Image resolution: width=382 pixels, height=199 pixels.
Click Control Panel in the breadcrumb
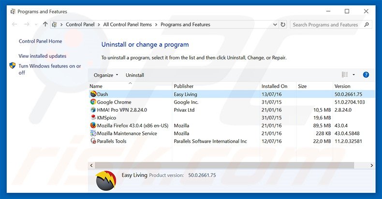(80, 25)
